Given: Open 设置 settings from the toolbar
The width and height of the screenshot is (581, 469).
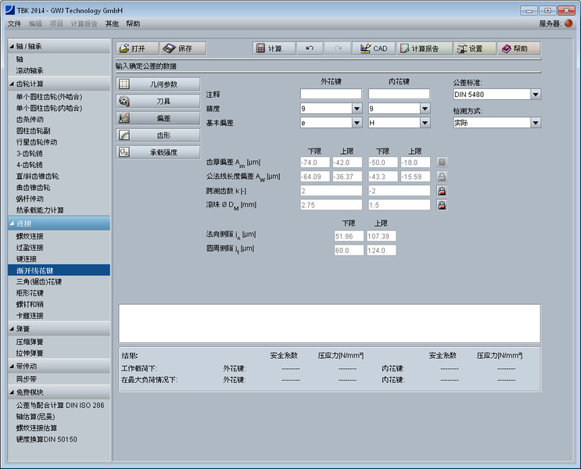Looking at the screenshot, I should 474,48.
